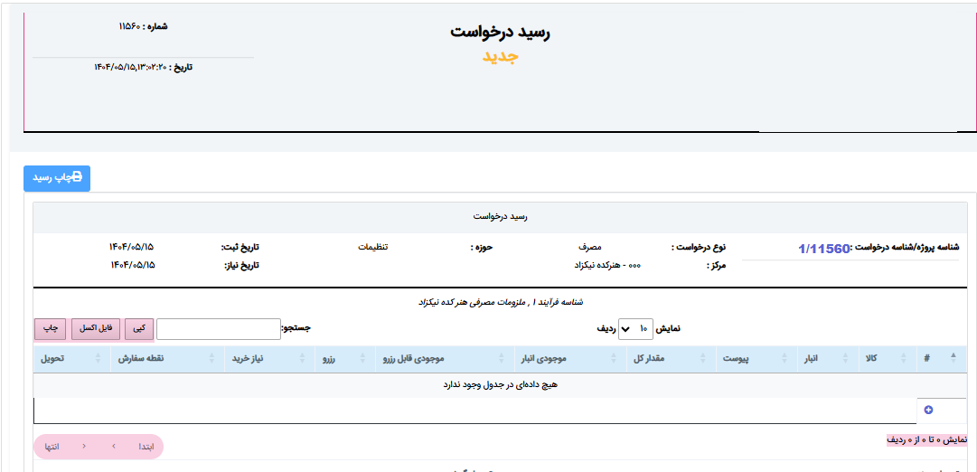Click the printer icon on چاپ رسید

77,178
